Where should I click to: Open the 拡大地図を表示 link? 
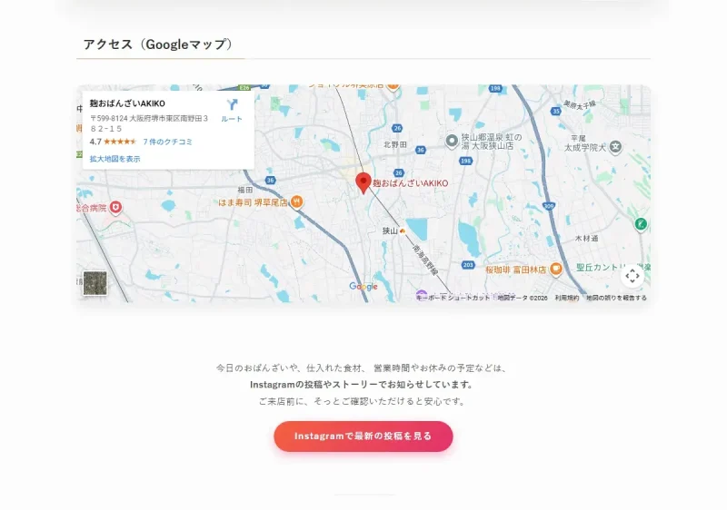click(115, 159)
